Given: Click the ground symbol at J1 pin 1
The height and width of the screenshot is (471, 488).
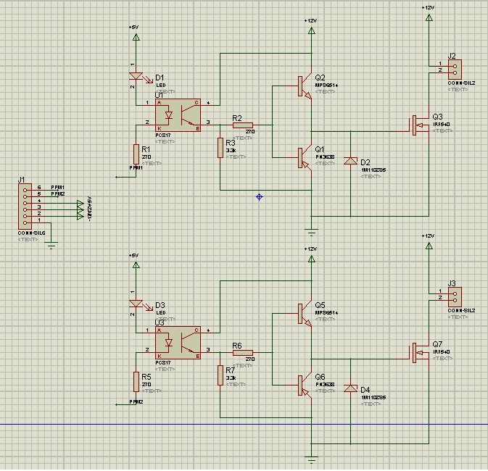Looking at the screenshot, I should coord(51,246).
